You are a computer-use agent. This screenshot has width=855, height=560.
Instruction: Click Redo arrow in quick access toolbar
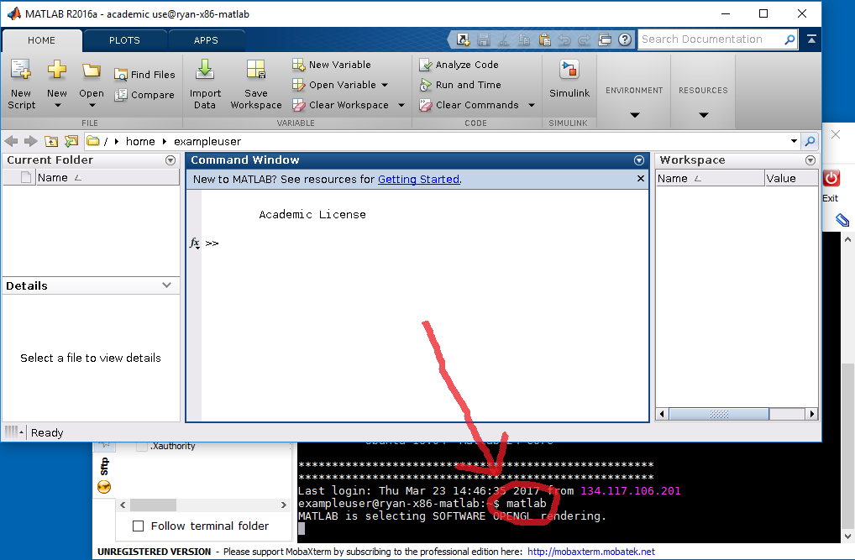click(x=584, y=39)
